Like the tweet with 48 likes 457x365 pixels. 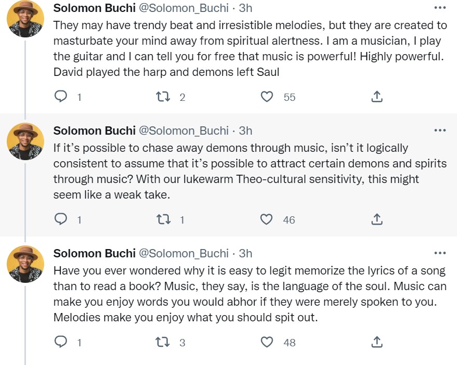267,342
